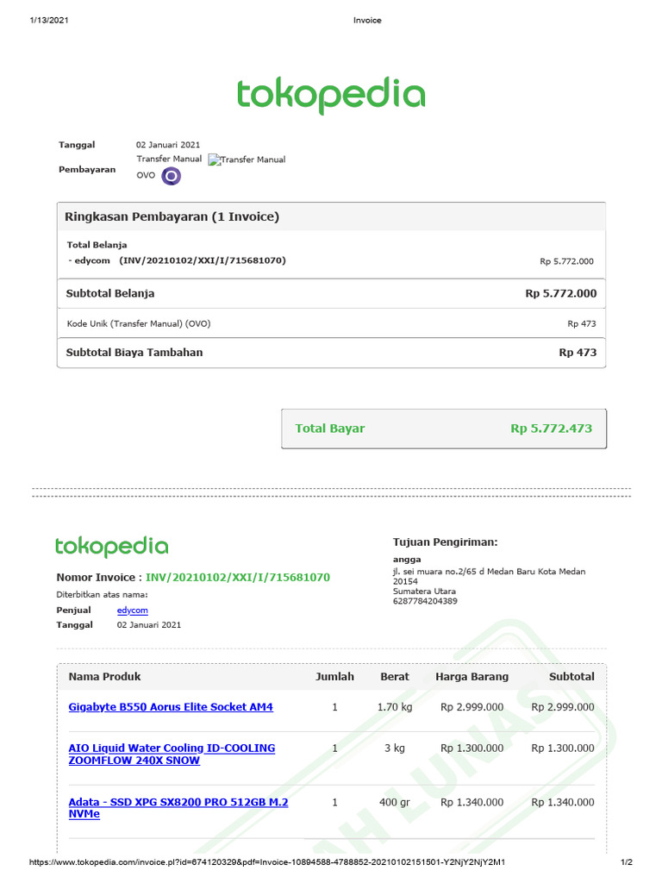Open the edycom seller link
Image resolution: width=662 pixels, height=883 pixels.
coord(132,610)
